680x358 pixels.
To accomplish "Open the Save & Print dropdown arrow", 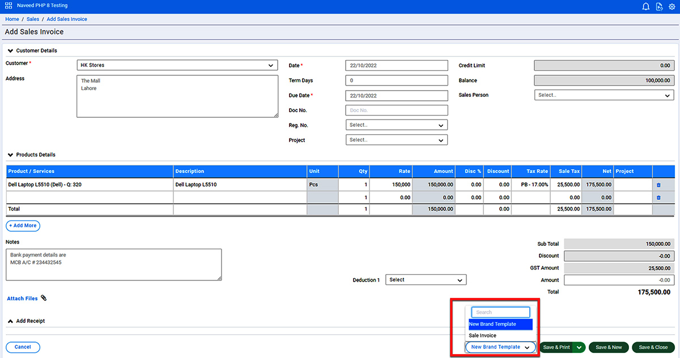I will 579,347.
